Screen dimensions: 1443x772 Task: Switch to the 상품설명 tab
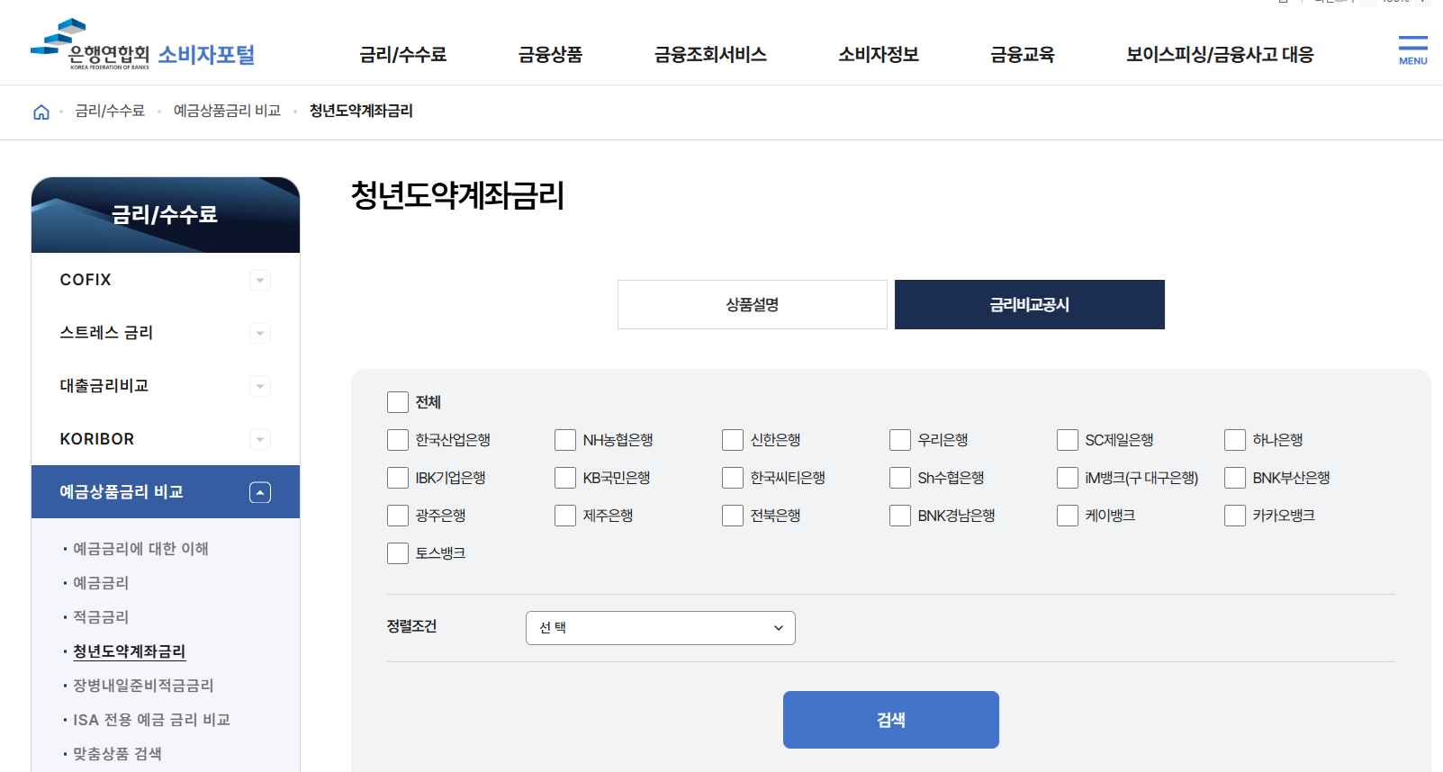[753, 304]
